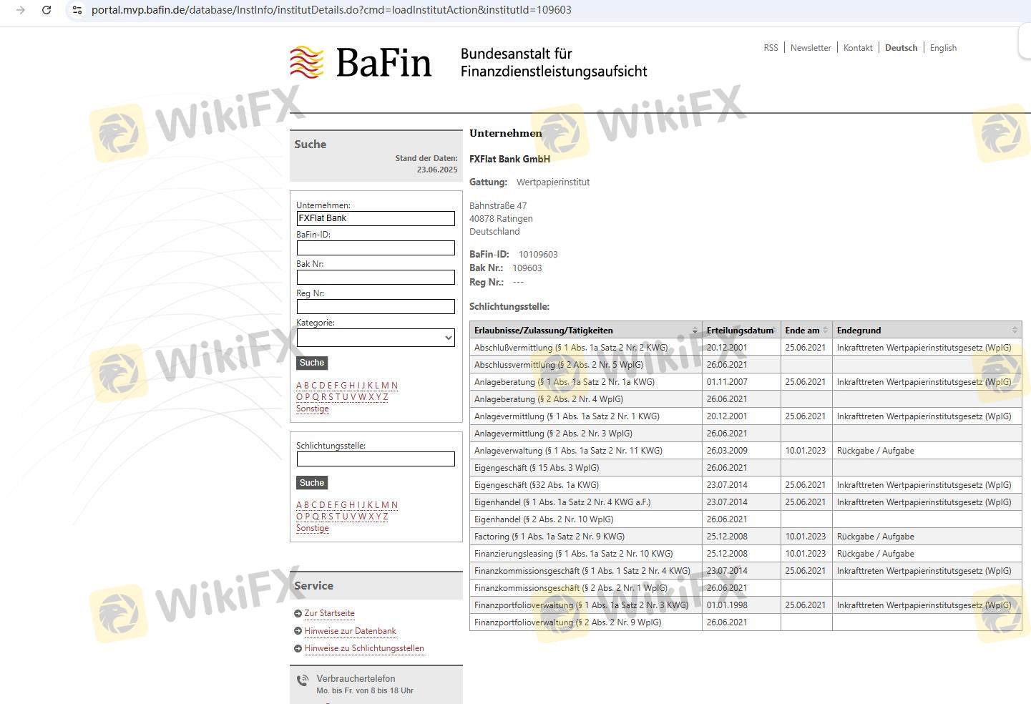Sort by Erlaubnisse/Zulassung/Tätigkeiten column arrows
Image resolution: width=1031 pixels, height=704 pixels.
click(694, 330)
